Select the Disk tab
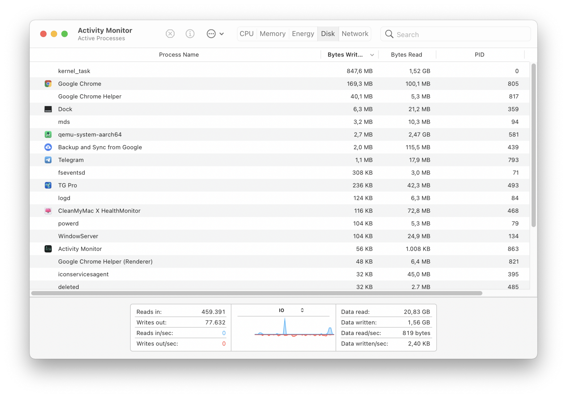The height and width of the screenshot is (398, 567). click(328, 34)
